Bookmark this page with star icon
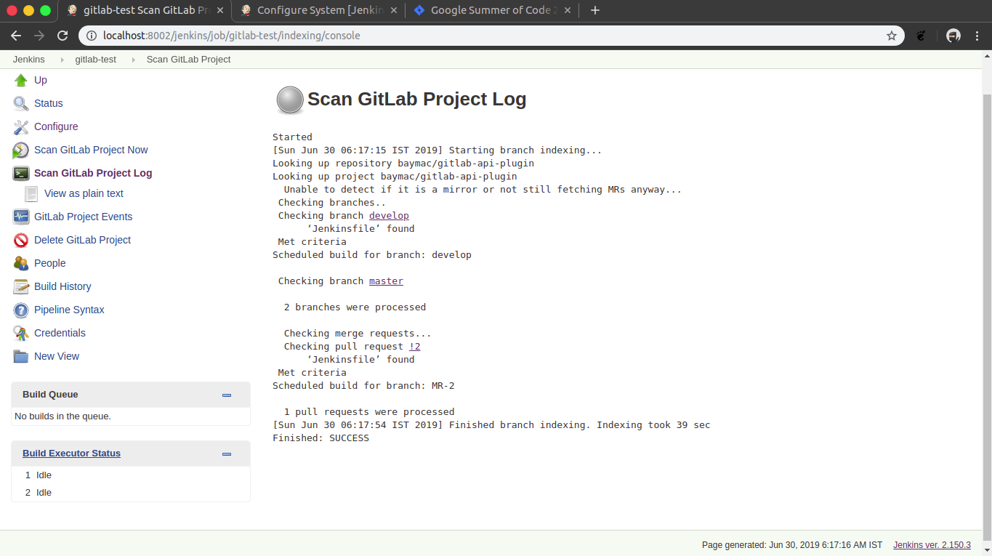This screenshot has width=992, height=556. pos(892,36)
